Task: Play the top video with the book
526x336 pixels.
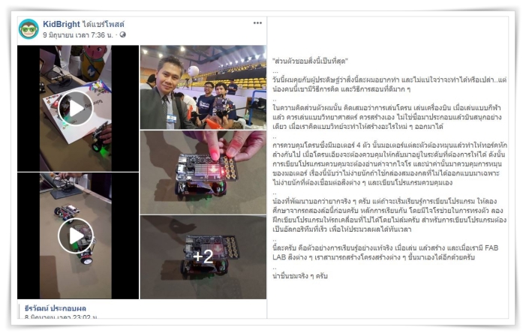Action: coord(76,108)
